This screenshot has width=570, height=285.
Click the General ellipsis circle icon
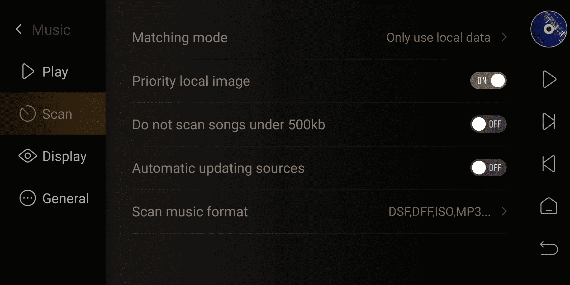click(x=27, y=198)
